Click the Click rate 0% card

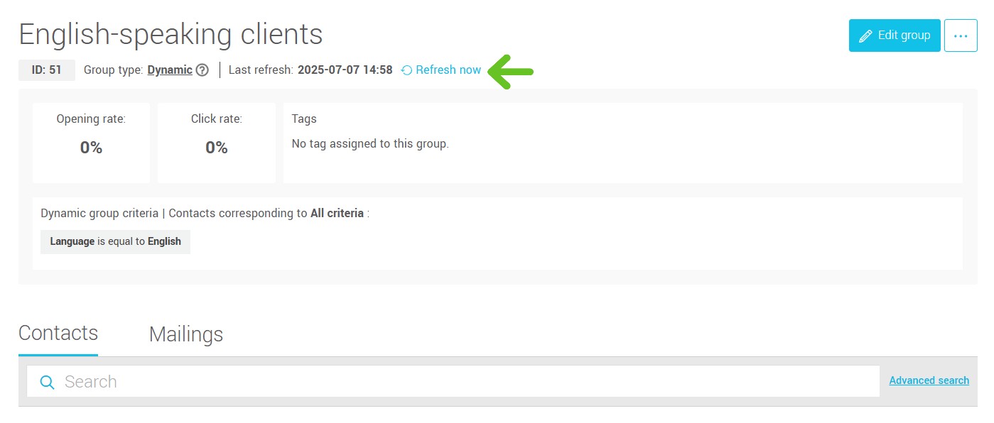click(217, 142)
